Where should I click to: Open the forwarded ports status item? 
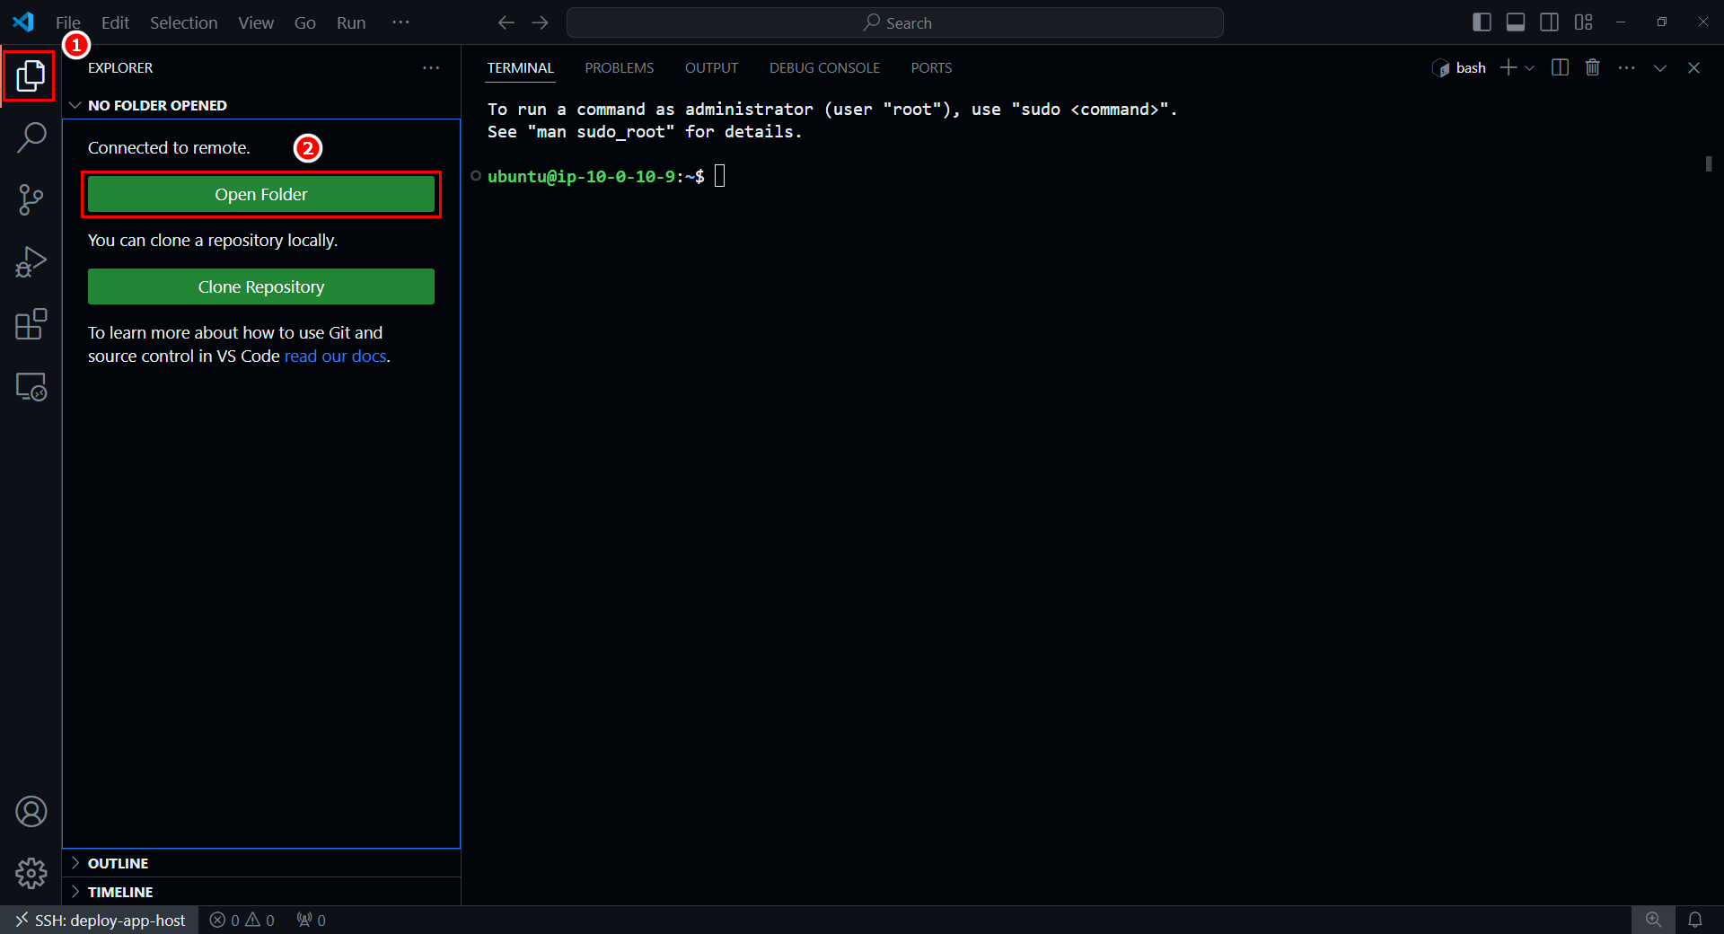point(312,921)
